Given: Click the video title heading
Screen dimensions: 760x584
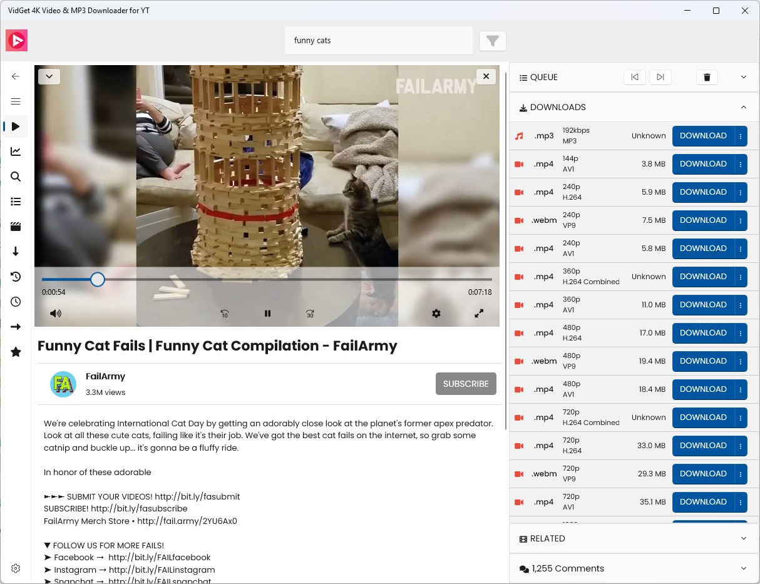Looking at the screenshot, I should [217, 346].
